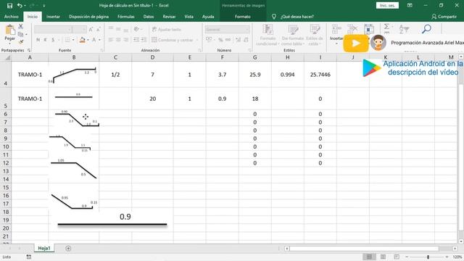Align cell content to middle
This screenshot has width=464, height=261.
(118, 29)
